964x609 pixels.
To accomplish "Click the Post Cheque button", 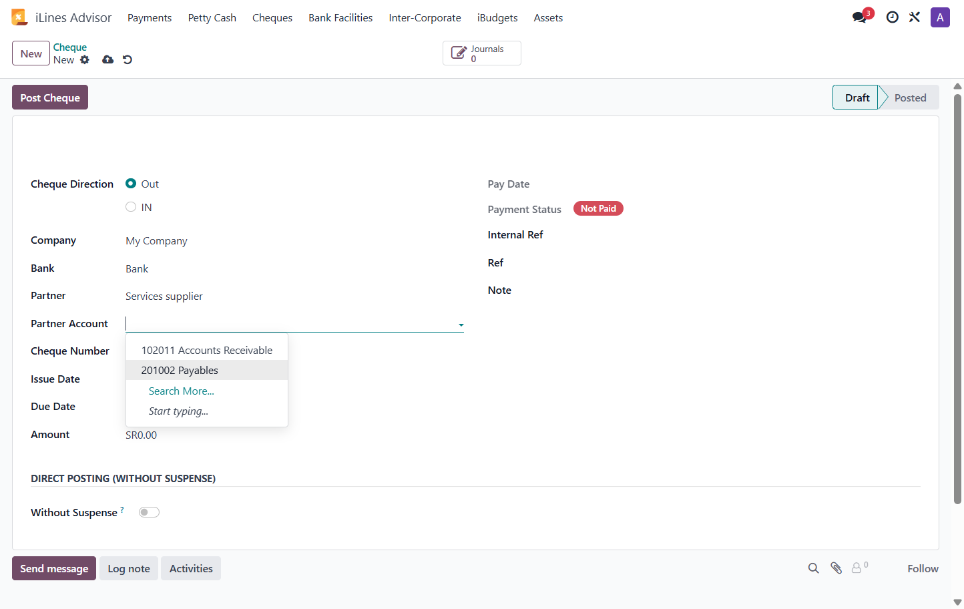I will pos(50,97).
